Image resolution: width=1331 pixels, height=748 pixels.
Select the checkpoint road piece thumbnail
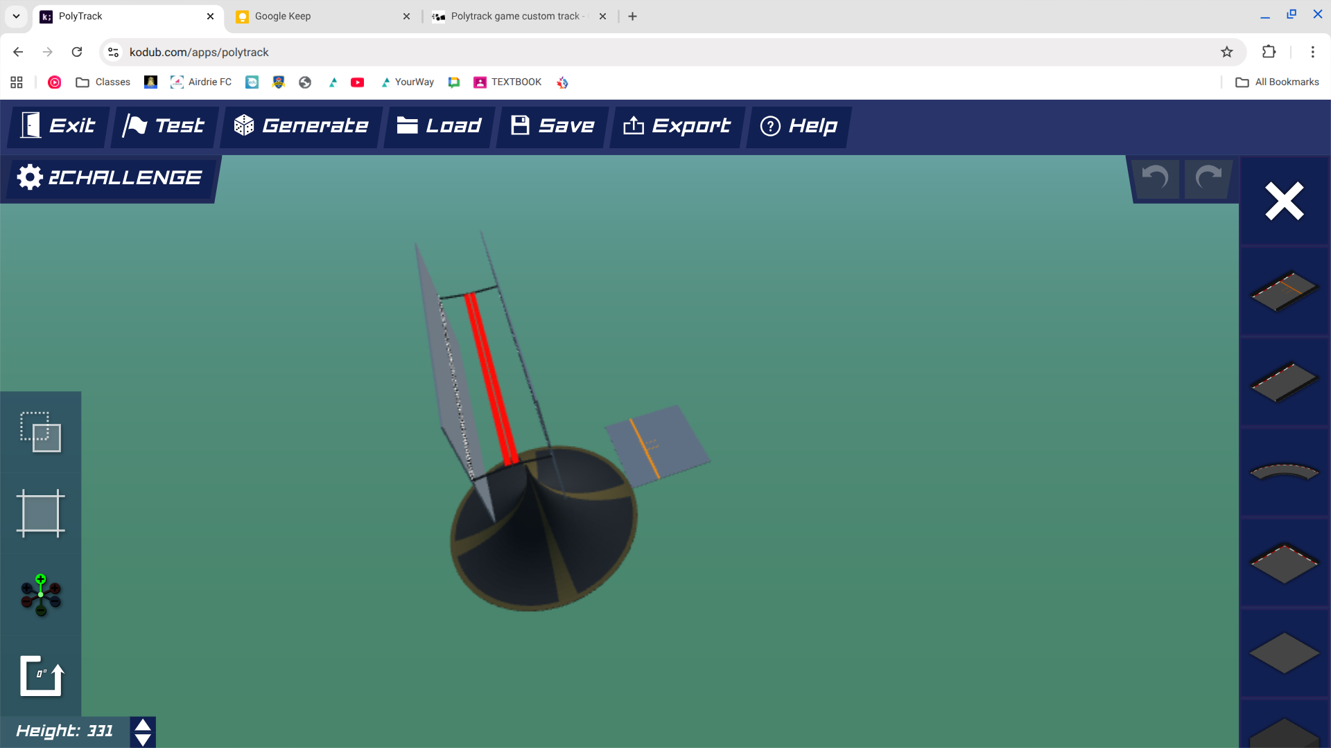pos(1284,291)
